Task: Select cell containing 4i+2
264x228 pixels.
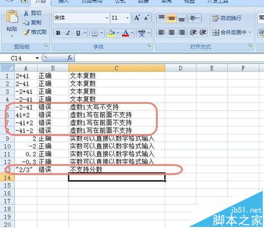Action: click(x=26, y=115)
